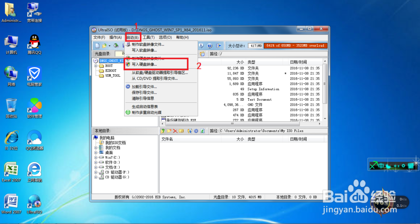Click the Open file folder toolbar icon
Image resolution: width=420 pixels, height=224 pixels.
[105, 46]
